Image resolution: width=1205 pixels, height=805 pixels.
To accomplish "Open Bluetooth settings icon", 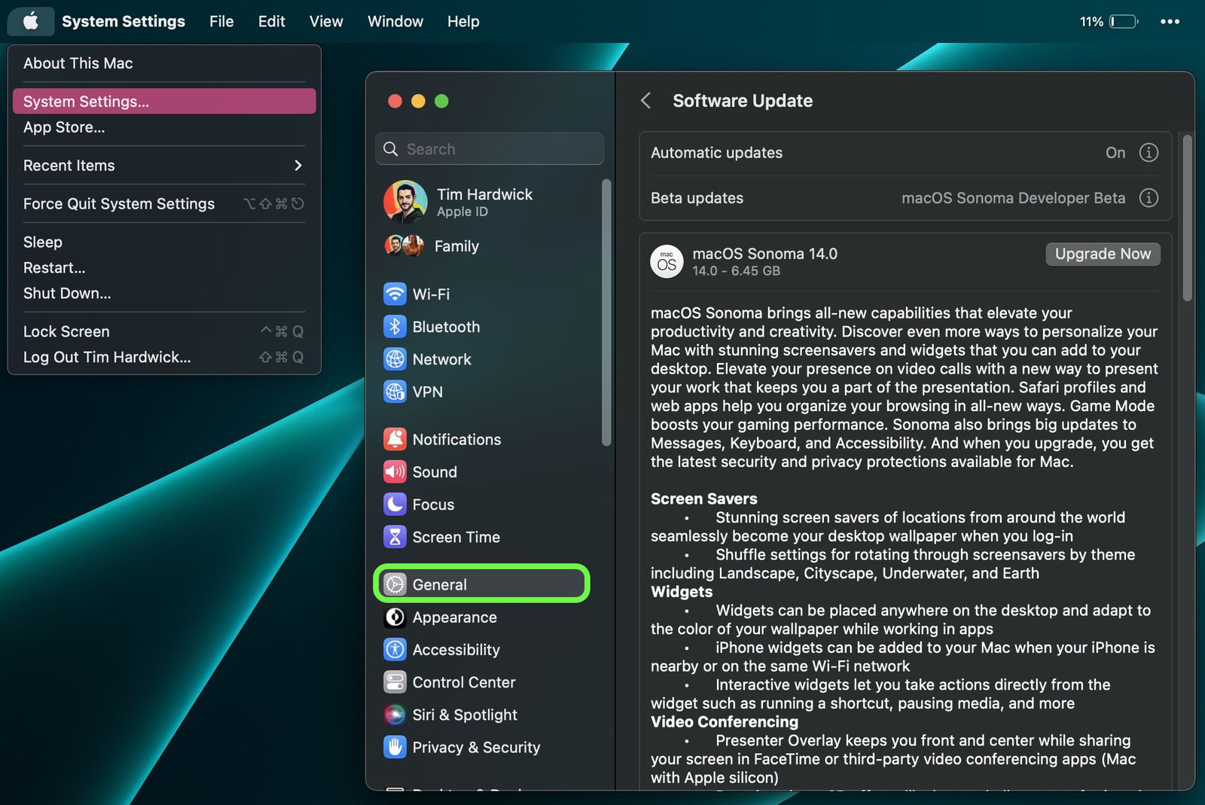I will pos(395,327).
